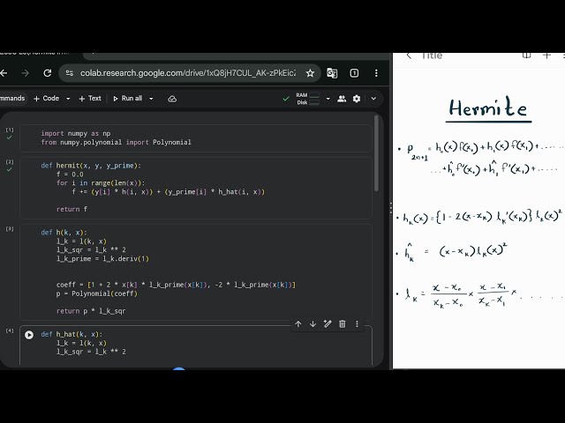565x423 pixels.
Task: Expand the Code cell dropdown arrow
Action: pos(68,99)
